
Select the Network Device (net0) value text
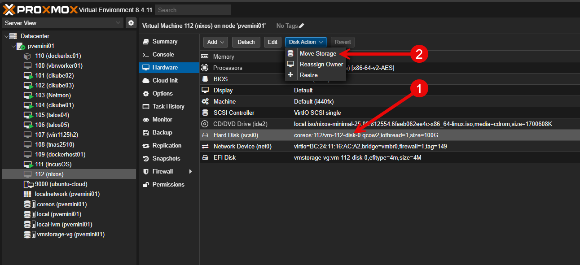[x=370, y=146]
